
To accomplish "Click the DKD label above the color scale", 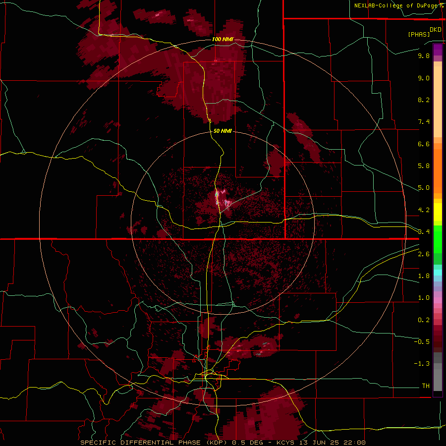I will (435, 30).
